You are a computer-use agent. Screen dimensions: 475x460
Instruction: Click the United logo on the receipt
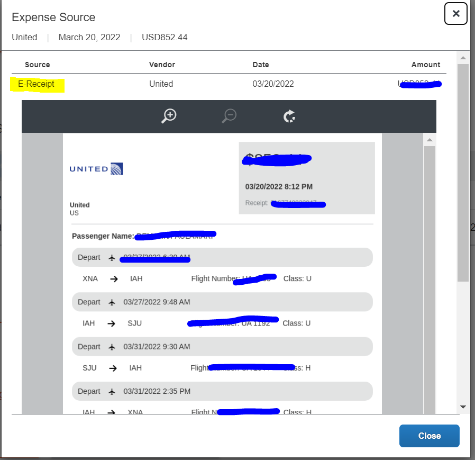tap(96, 169)
